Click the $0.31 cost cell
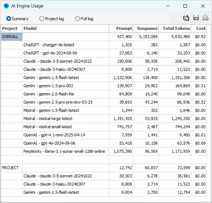212x203 pixels. coord(199,86)
